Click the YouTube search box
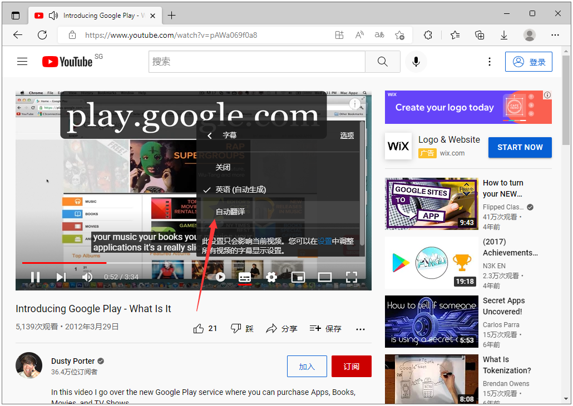The height and width of the screenshot is (406, 573). pyautogui.click(x=257, y=62)
